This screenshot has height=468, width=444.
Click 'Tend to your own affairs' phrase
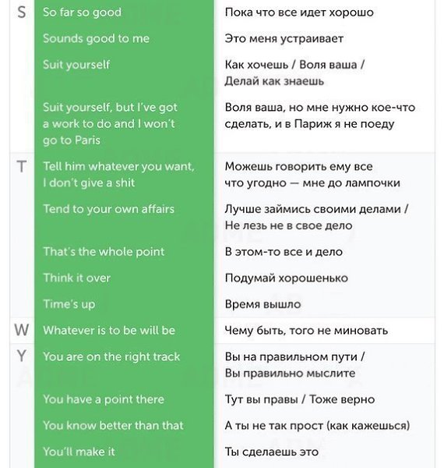pos(109,209)
